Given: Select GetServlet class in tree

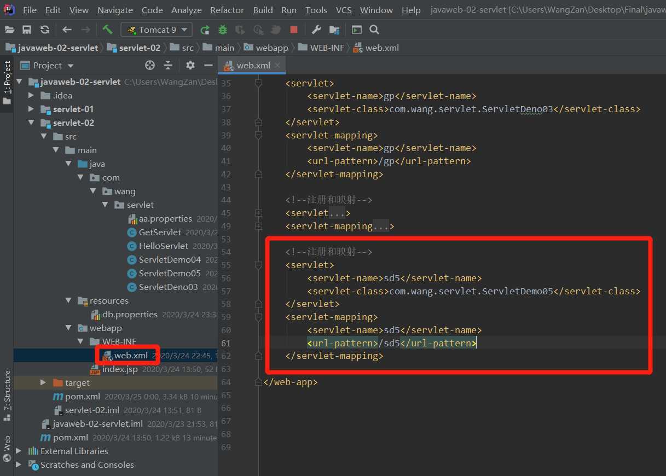Looking at the screenshot, I should pos(160,233).
